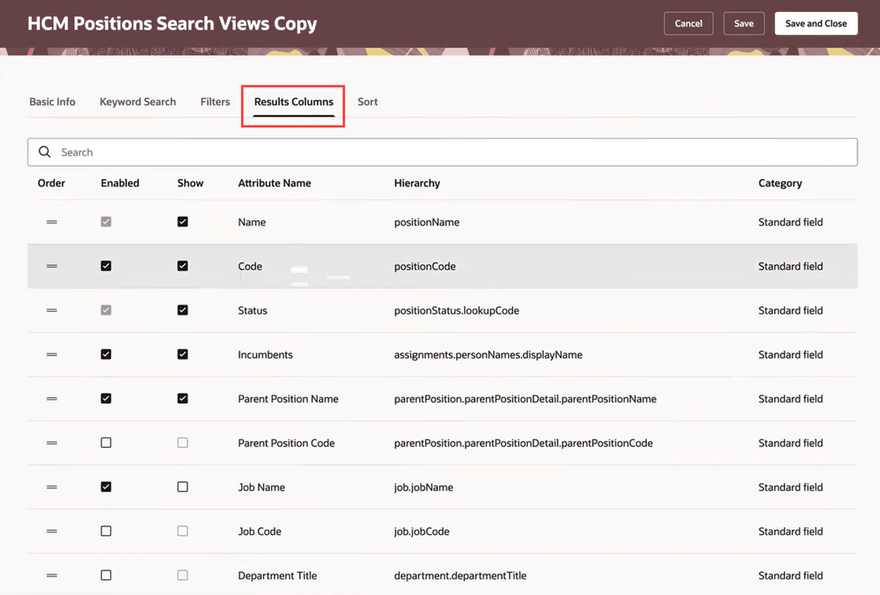Disable the Incumbents attribute Enabled checkbox
880x595 pixels.
[106, 354]
